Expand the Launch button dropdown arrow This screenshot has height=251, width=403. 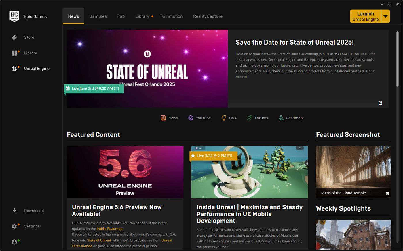coord(385,16)
